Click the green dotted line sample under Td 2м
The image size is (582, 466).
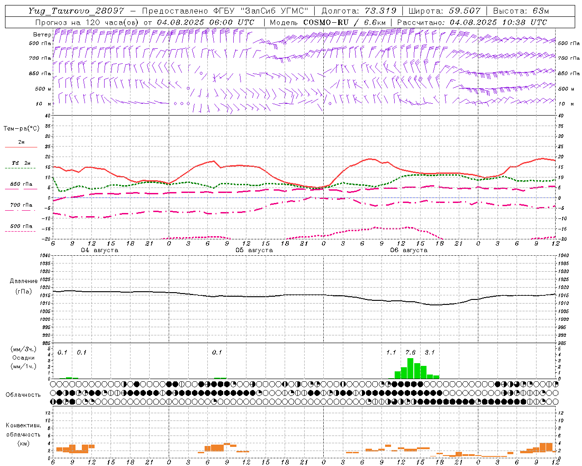click(x=20, y=168)
